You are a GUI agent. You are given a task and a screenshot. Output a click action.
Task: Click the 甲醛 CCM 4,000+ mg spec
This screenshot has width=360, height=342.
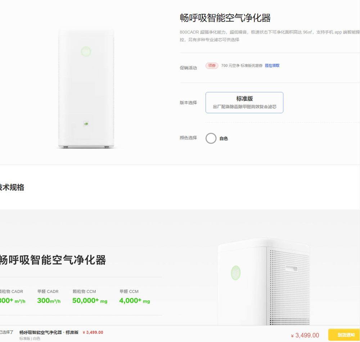135,297
